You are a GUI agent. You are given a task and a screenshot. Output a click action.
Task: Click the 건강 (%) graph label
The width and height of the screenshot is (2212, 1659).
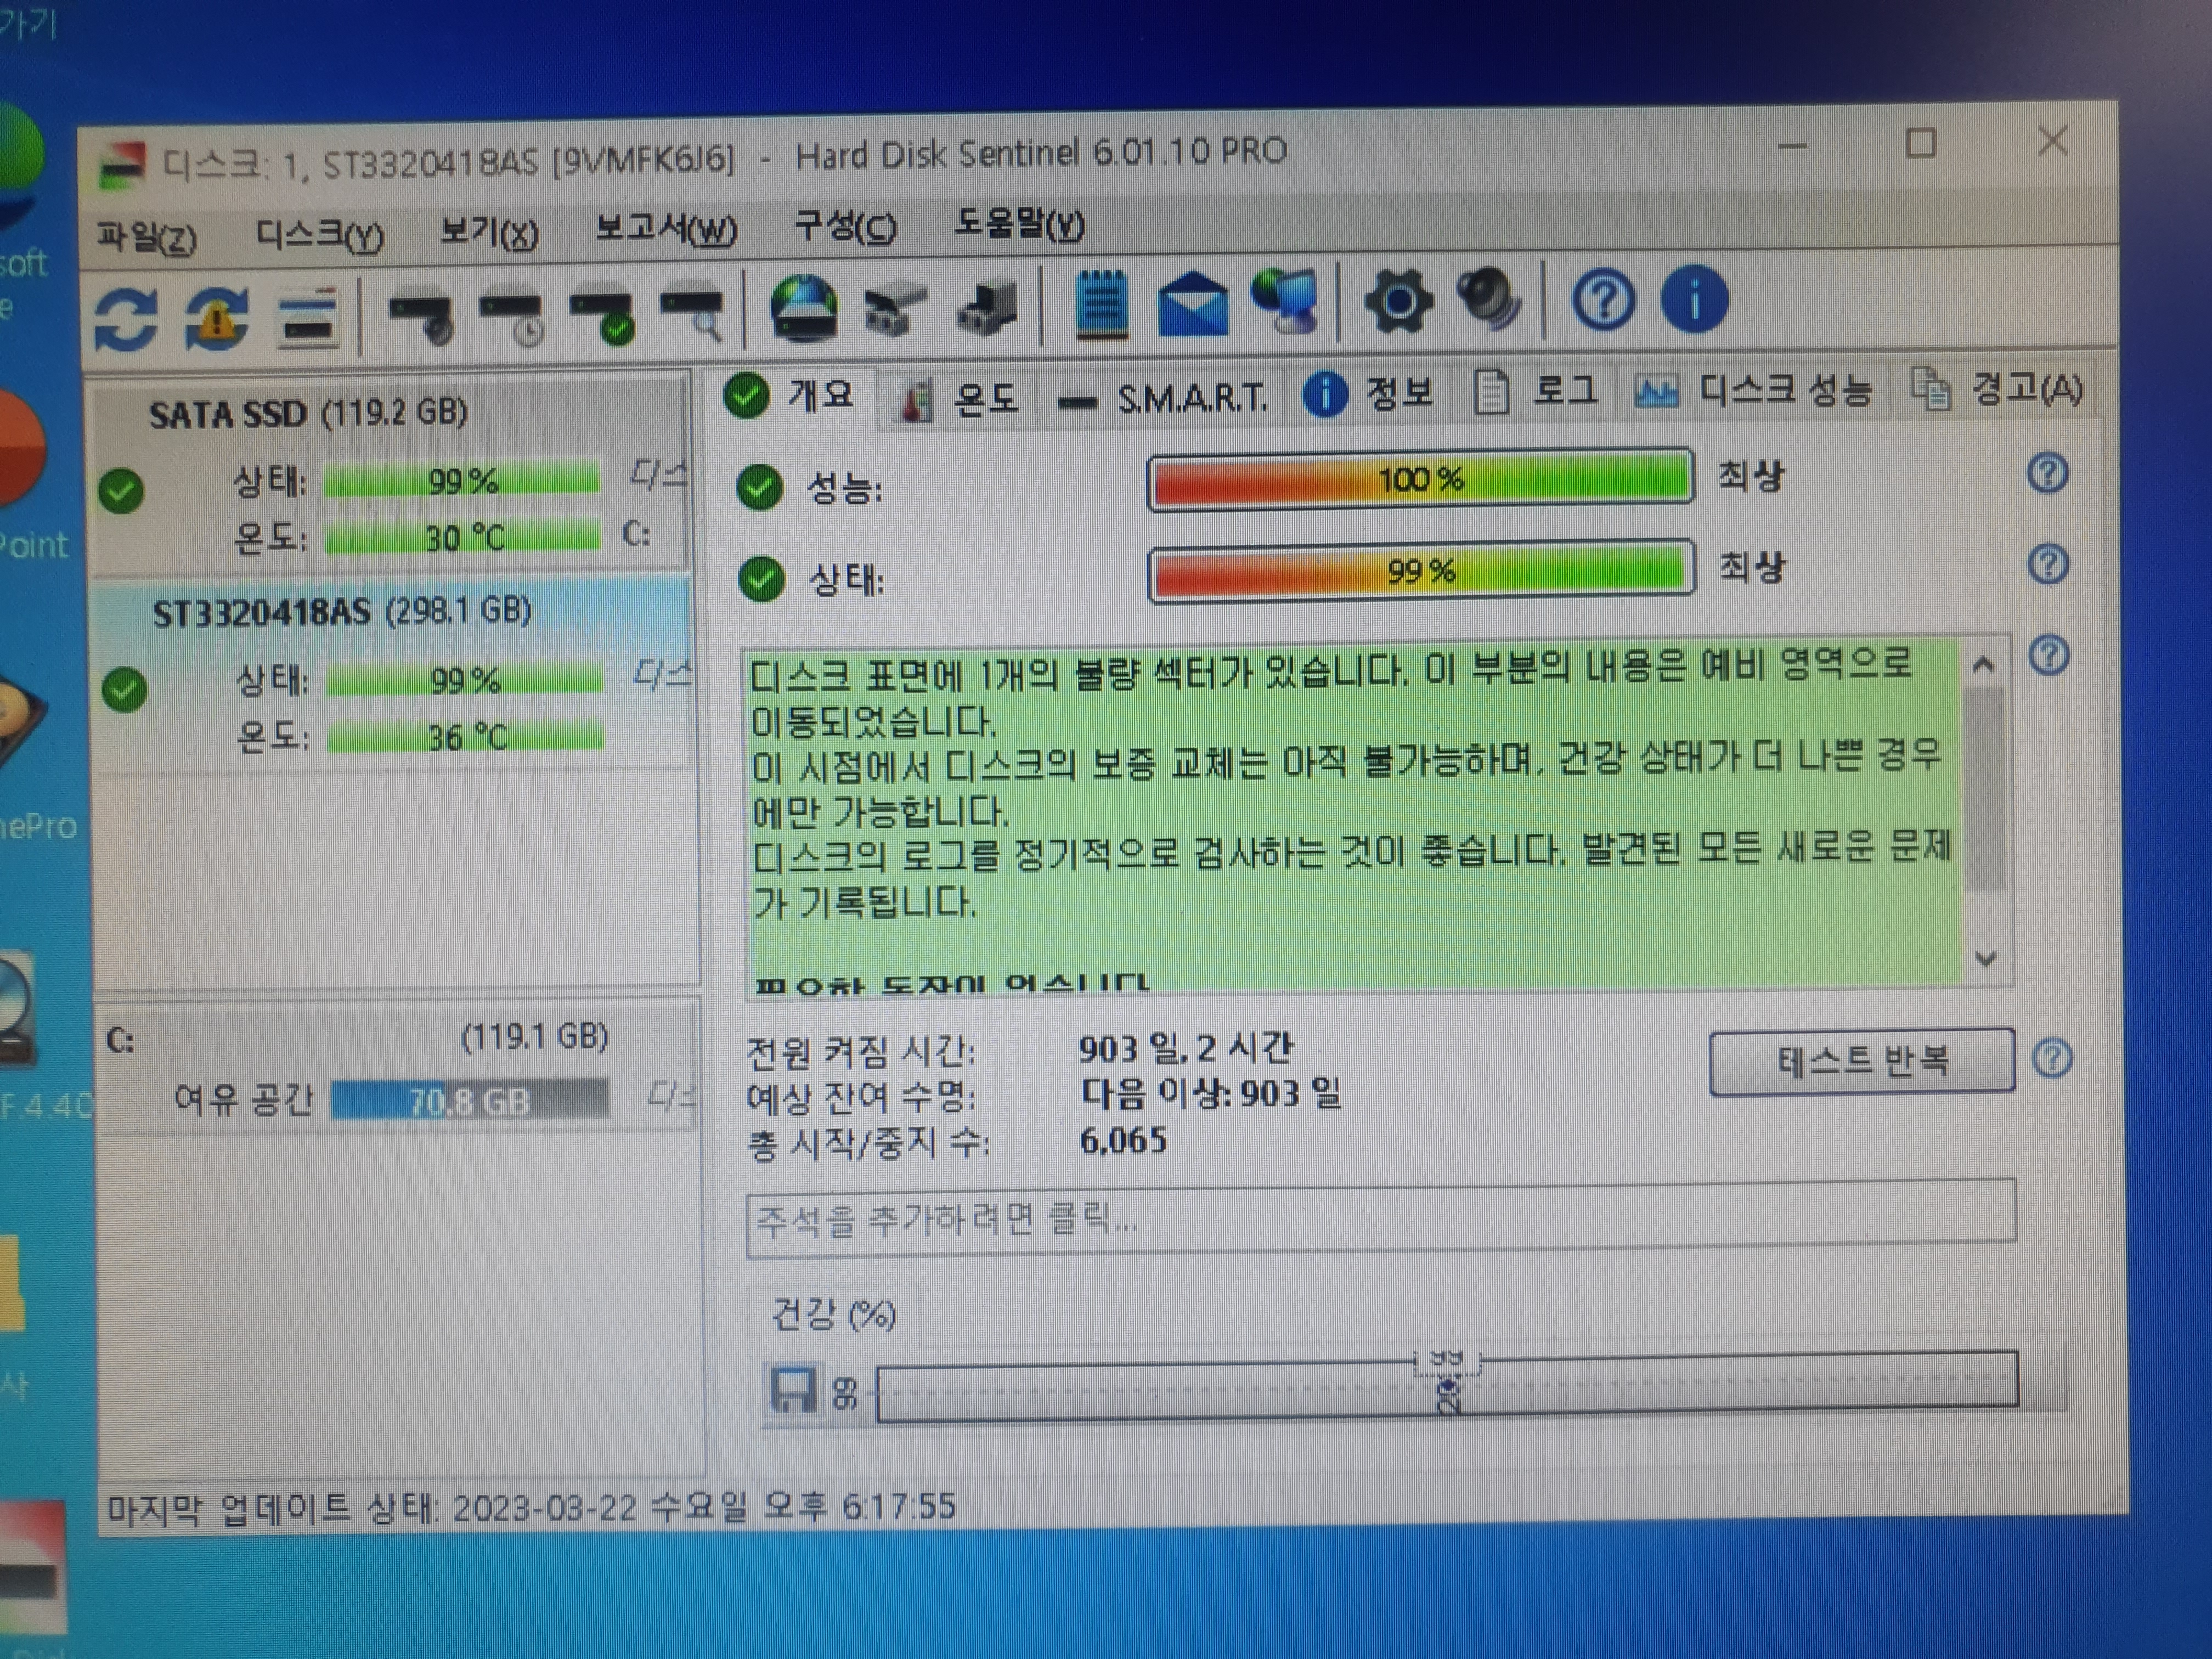click(x=833, y=1314)
